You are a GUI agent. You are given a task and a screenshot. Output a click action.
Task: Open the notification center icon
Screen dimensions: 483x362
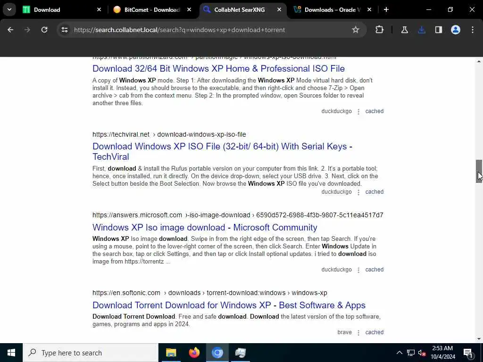468,353
